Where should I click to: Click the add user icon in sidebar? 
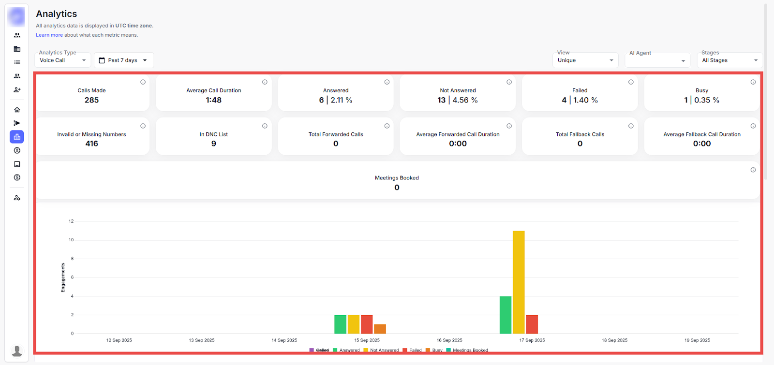point(17,89)
